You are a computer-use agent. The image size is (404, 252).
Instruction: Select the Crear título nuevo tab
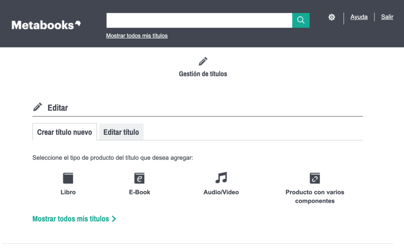point(64,132)
